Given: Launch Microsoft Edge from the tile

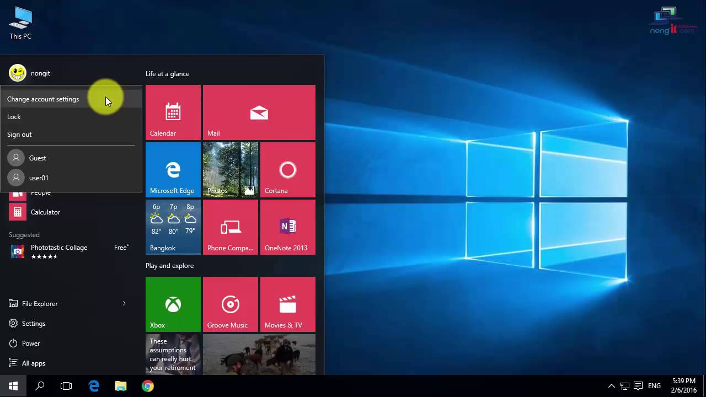Looking at the screenshot, I should [173, 170].
